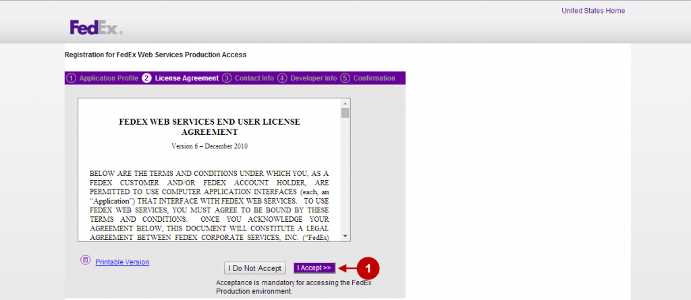The image size is (691, 300).
Task: Click the printable version document icon
Action: (86, 260)
